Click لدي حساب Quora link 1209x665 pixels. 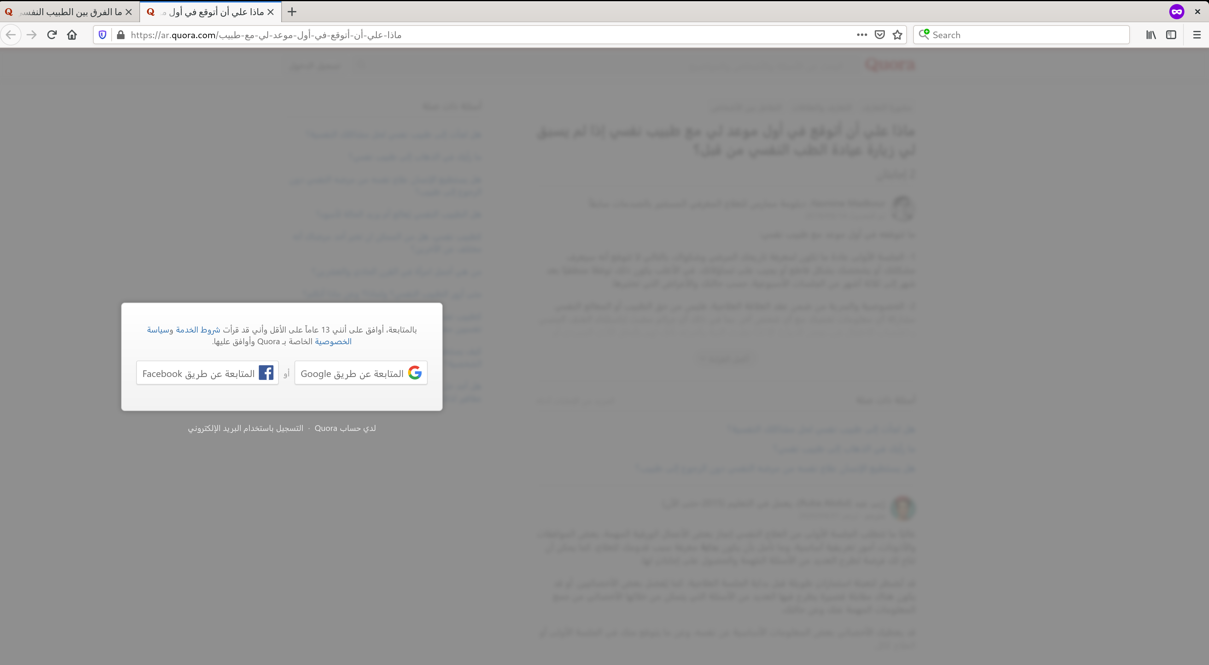(345, 427)
